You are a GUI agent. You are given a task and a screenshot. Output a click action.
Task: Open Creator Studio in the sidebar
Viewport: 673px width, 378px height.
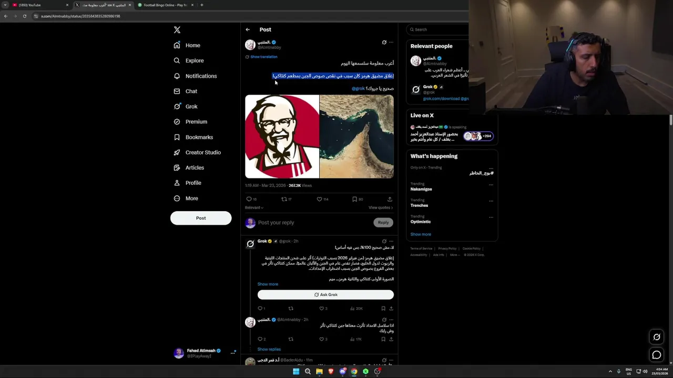[x=197, y=152]
